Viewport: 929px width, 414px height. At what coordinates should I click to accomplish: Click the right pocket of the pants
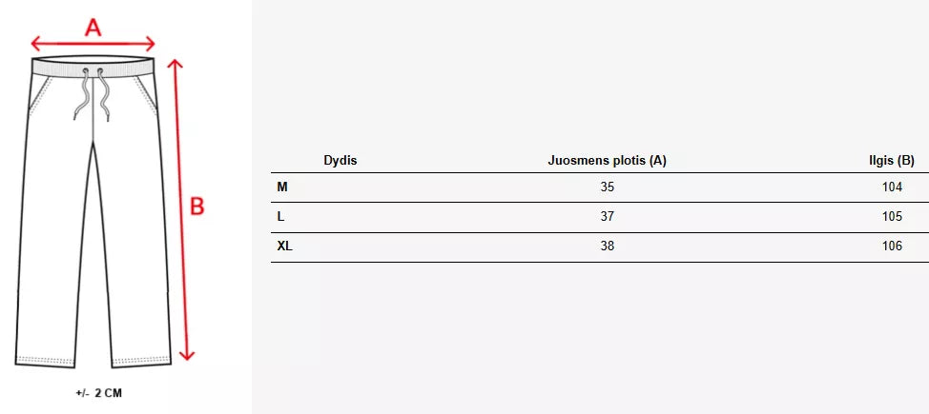click(146, 97)
